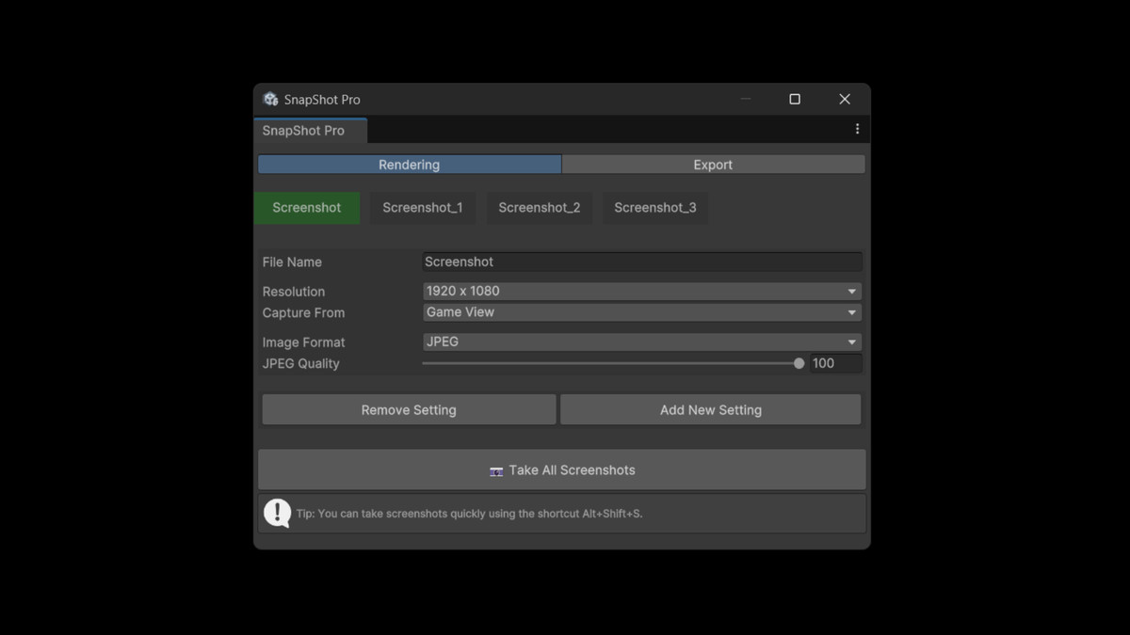Click the JPEG quality value box showing 100
Viewport: 1130px width, 635px height.
click(x=835, y=362)
